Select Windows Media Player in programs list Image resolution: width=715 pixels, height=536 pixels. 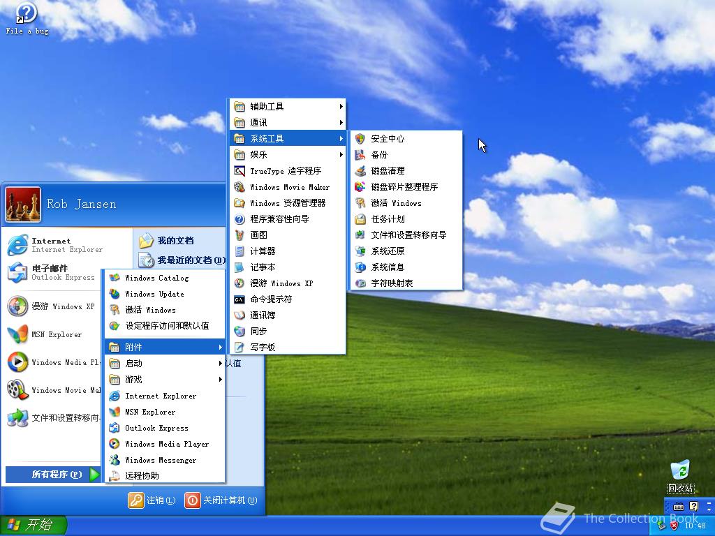[x=165, y=444]
